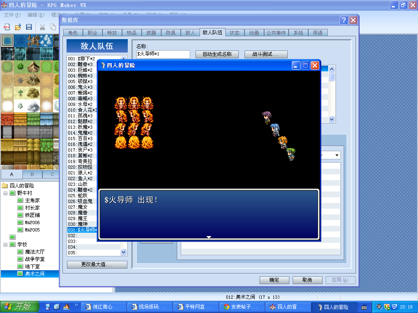Click the Save floppy disk icon

(x=29, y=27)
